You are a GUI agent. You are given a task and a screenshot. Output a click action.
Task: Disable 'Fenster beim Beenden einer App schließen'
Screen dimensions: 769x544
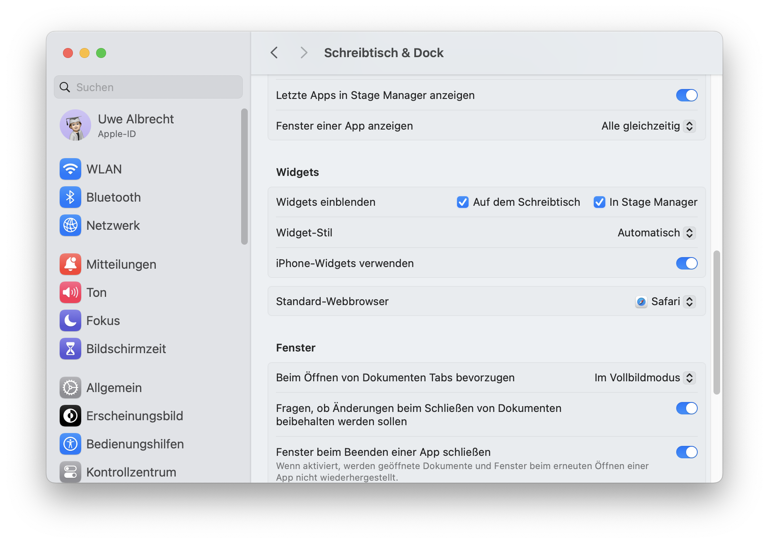(686, 452)
